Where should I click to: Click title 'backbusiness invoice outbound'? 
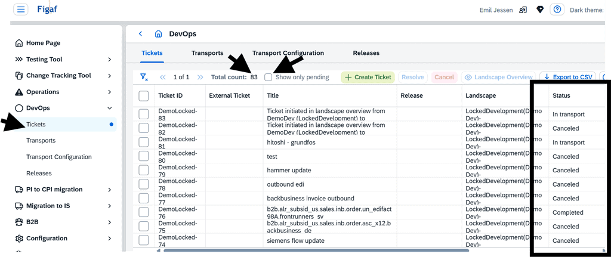pyautogui.click(x=310, y=198)
